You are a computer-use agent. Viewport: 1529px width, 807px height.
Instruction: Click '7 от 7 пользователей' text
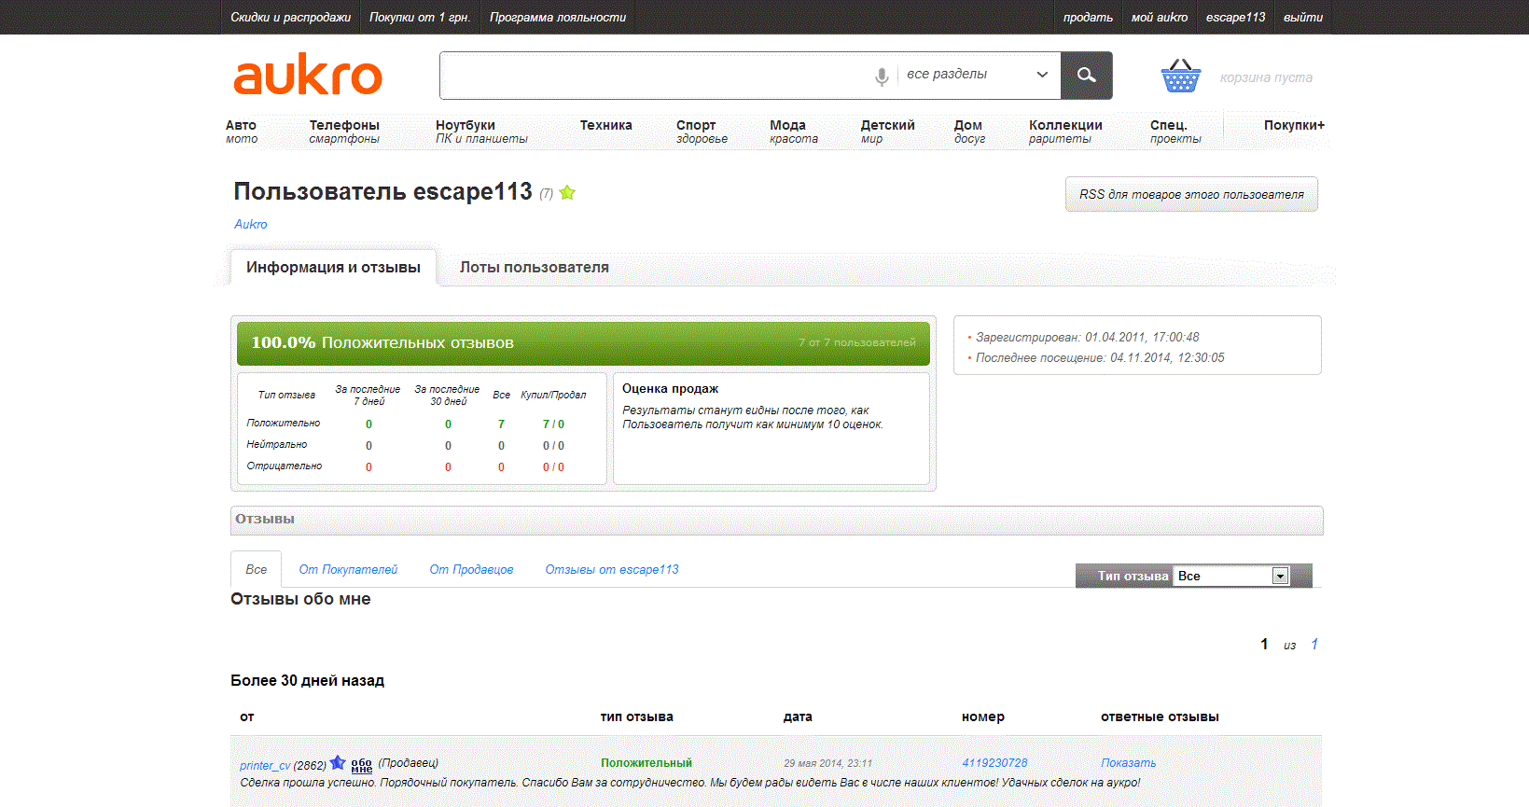pyautogui.click(x=856, y=342)
